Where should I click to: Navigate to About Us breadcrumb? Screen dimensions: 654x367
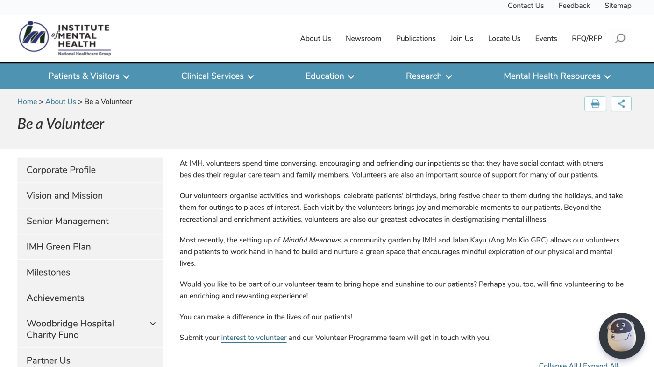pyautogui.click(x=61, y=102)
